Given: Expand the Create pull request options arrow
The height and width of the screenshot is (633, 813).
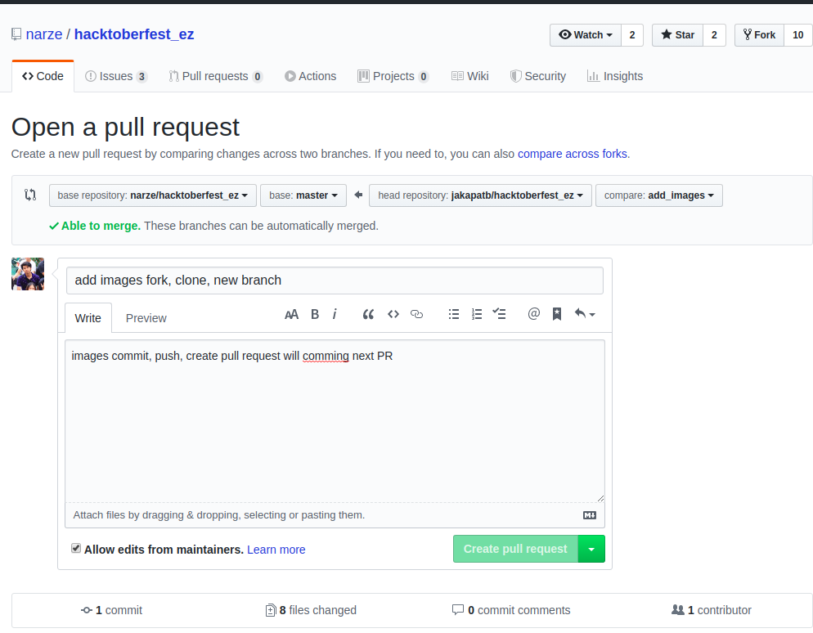Looking at the screenshot, I should (591, 549).
